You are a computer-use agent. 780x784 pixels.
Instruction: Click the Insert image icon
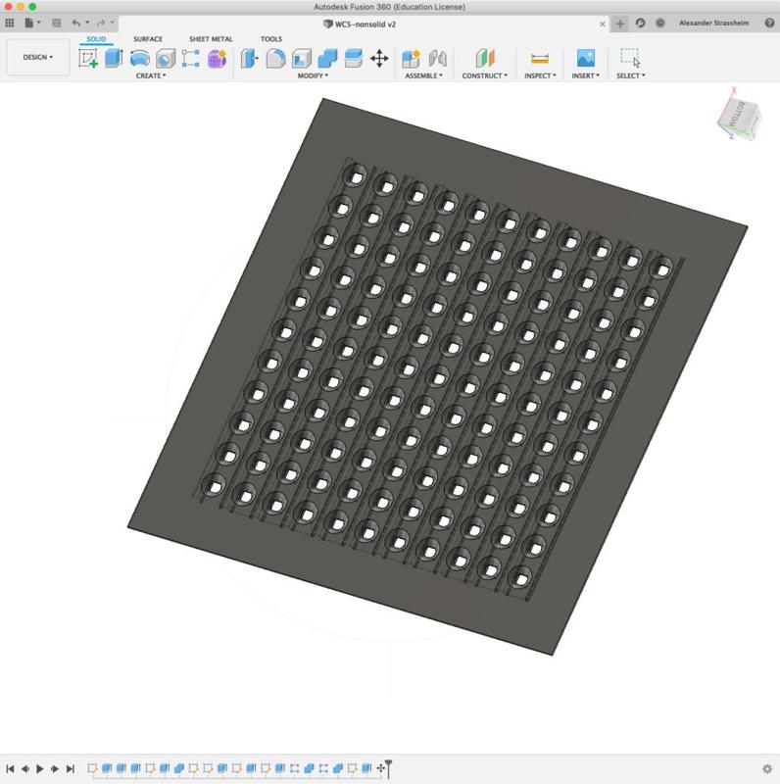click(x=585, y=59)
